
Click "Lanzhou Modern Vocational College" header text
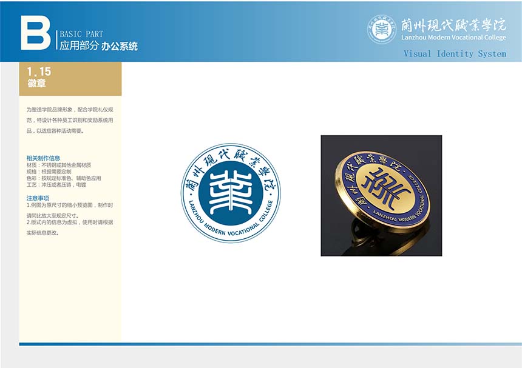(x=453, y=38)
